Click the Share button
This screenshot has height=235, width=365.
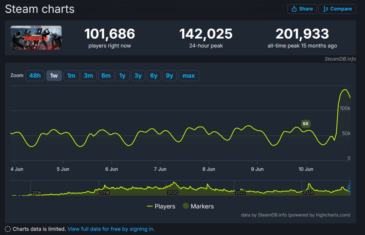[x=302, y=9]
